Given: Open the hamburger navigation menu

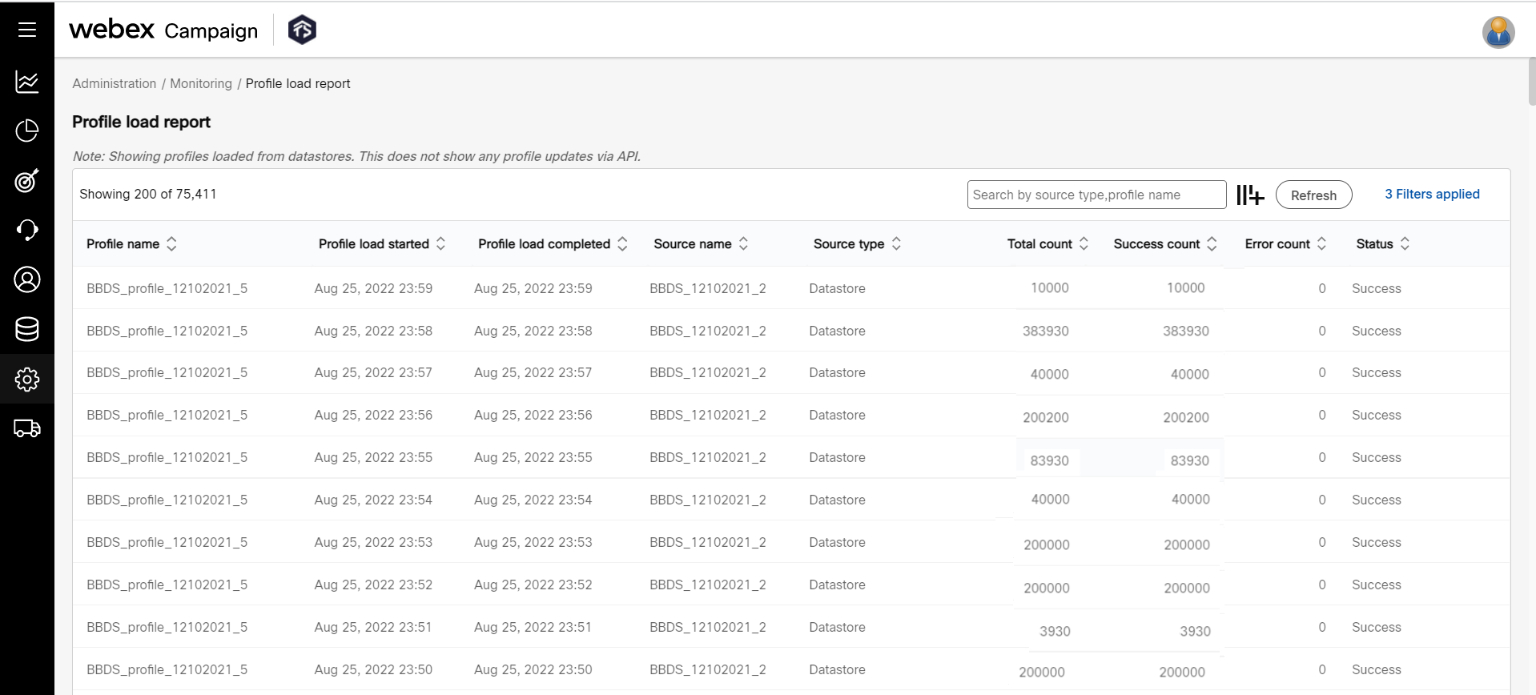Looking at the screenshot, I should pos(27,30).
